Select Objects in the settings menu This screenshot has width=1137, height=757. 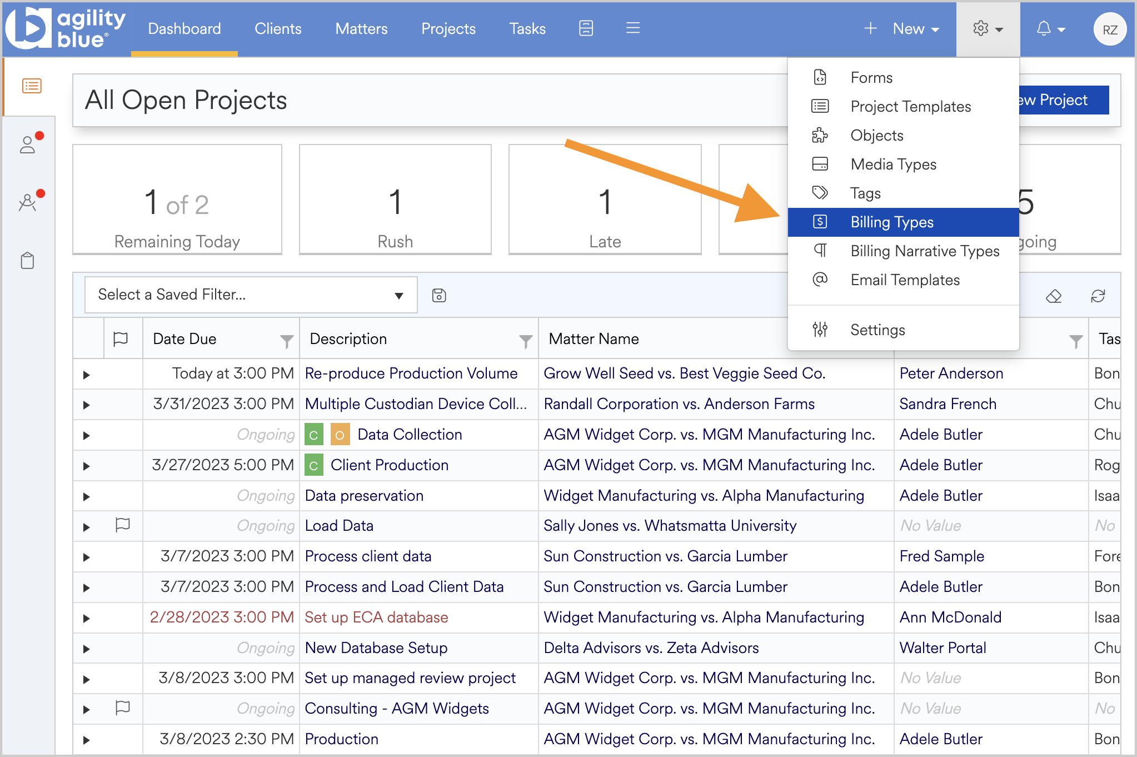coord(903,135)
